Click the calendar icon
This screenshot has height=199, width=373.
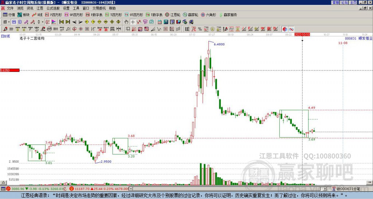pos(160,22)
